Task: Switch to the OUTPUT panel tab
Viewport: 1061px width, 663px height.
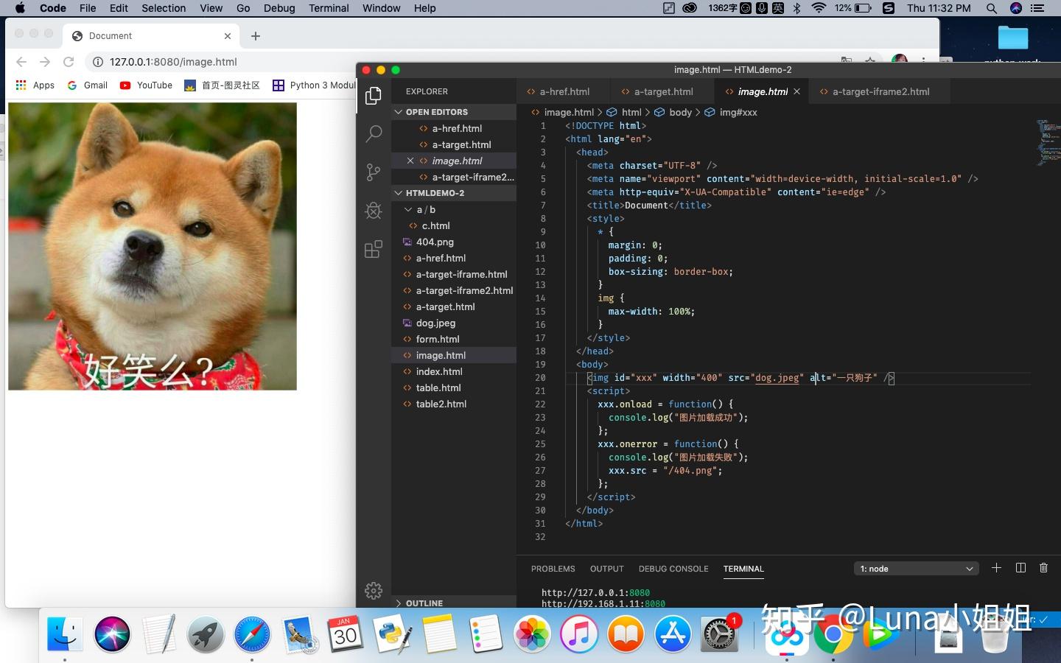Action: pyautogui.click(x=606, y=569)
